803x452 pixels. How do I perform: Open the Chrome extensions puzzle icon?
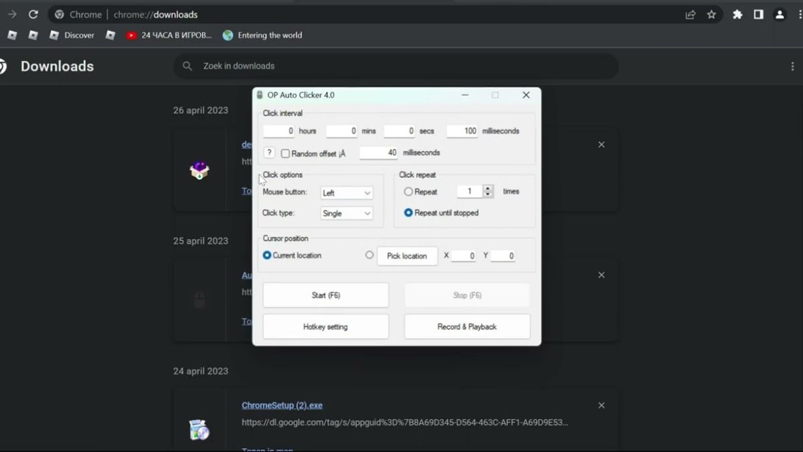(737, 14)
